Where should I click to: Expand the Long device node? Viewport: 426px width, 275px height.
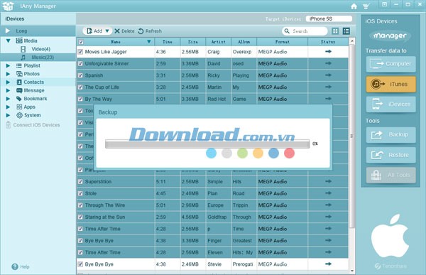pyautogui.click(x=8, y=31)
